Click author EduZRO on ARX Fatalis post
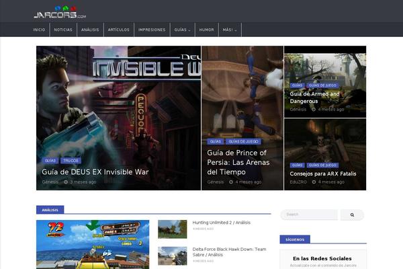Viewport: 403px width, 269px height. pos(298,182)
